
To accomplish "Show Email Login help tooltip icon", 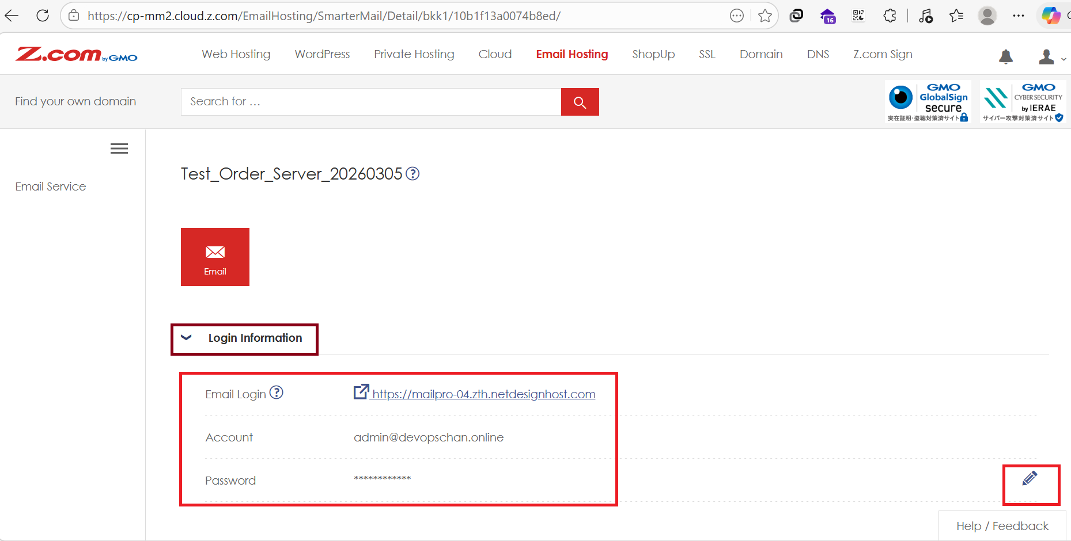I will 277,393.
